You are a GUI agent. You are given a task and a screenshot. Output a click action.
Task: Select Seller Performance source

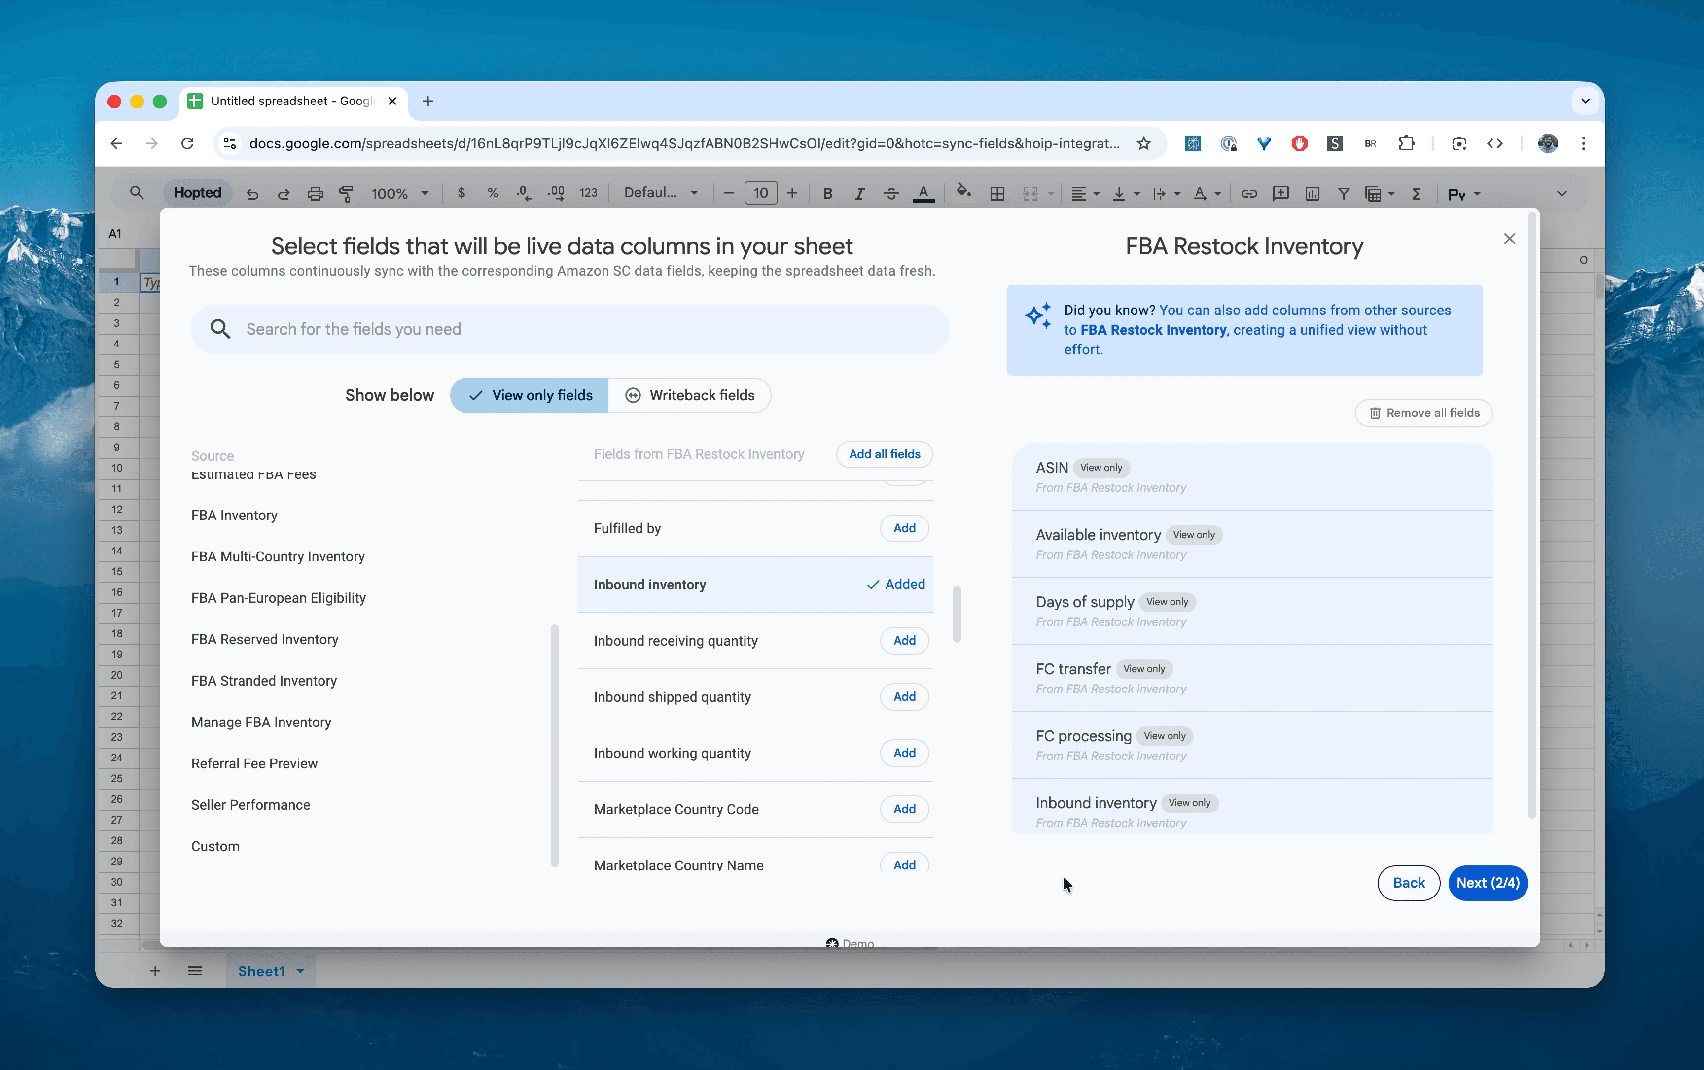tap(250, 805)
